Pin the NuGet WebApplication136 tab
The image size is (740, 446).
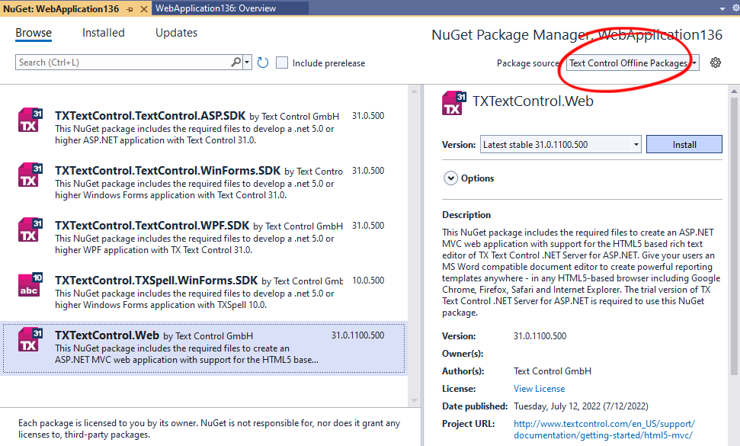(x=130, y=8)
